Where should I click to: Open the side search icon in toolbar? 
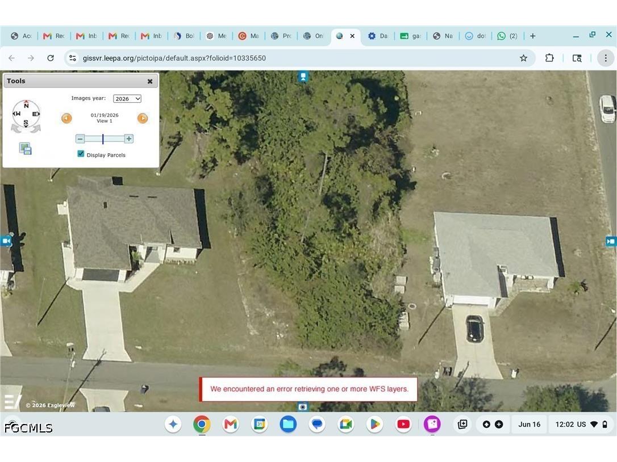577,58
